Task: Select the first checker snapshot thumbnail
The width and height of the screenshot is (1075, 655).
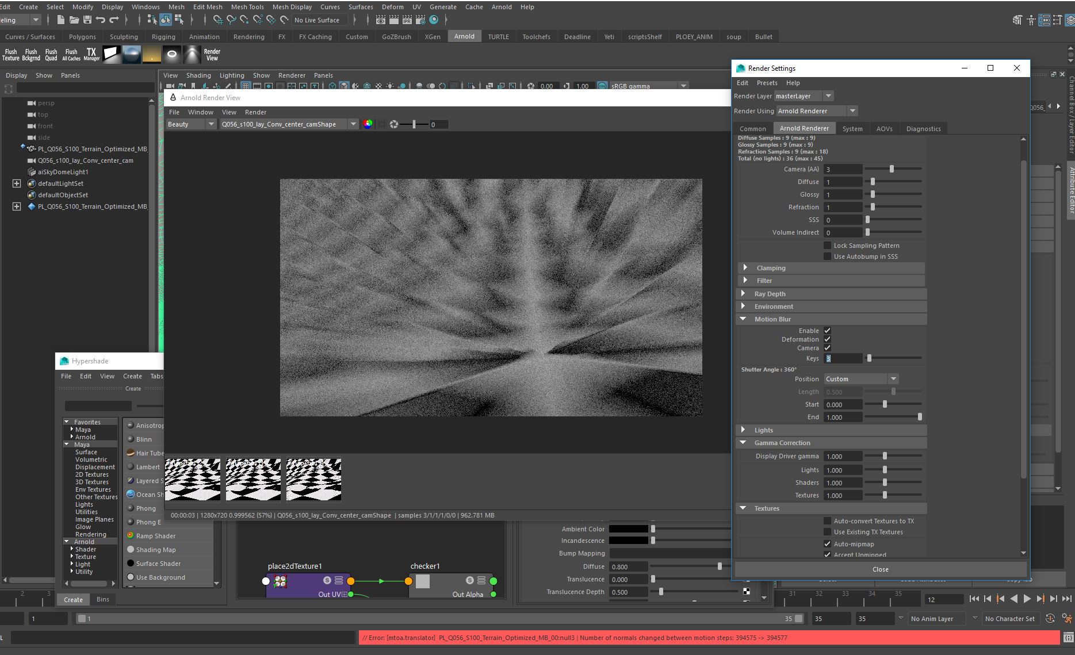Action: 192,479
